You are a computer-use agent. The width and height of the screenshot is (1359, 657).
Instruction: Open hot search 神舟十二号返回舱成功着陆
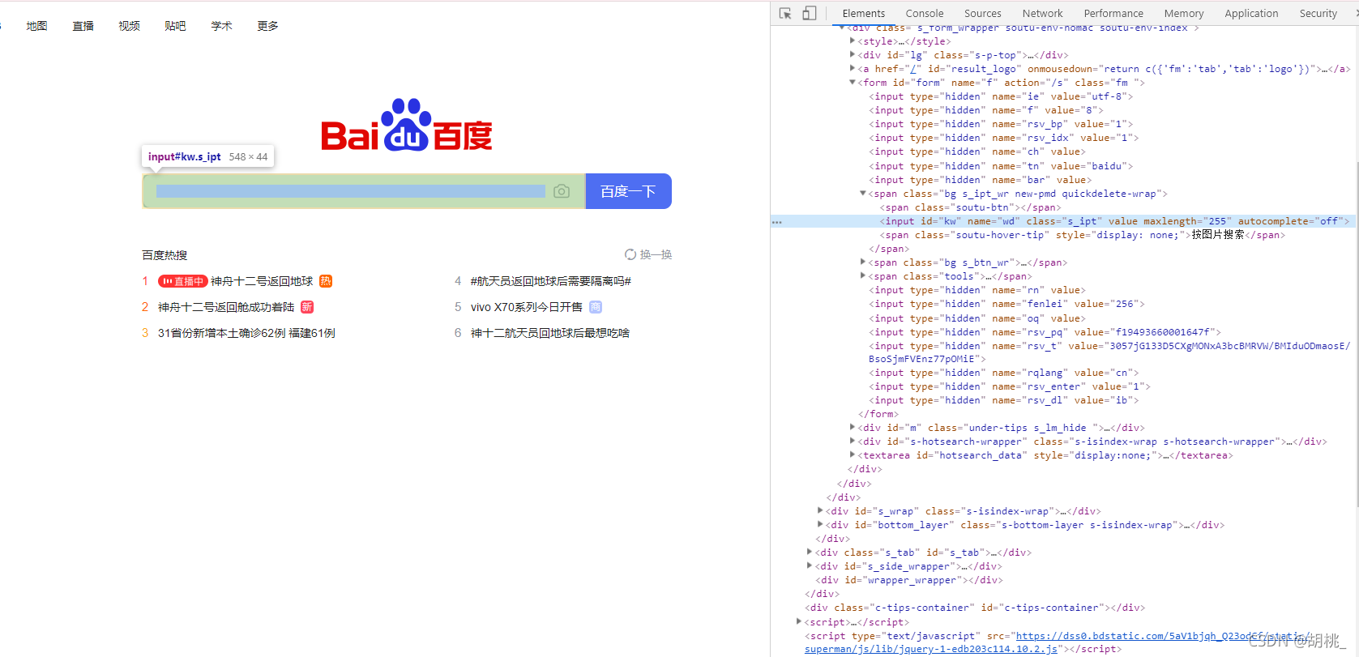coord(226,307)
